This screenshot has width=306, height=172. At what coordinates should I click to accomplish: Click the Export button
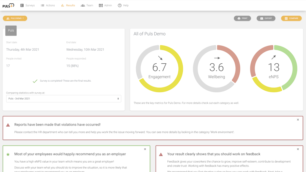coord(266,18)
